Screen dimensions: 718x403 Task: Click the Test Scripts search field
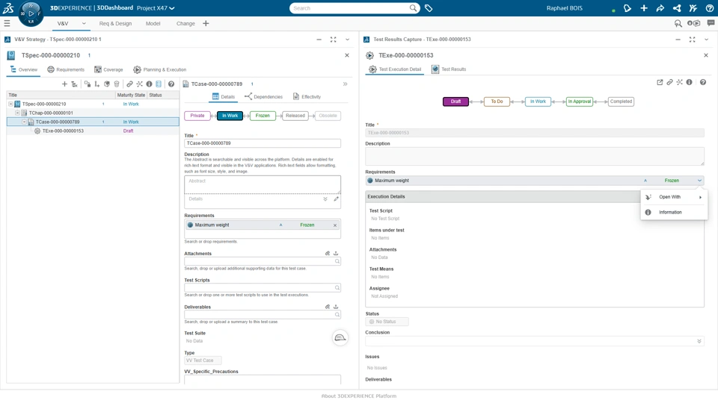point(263,288)
